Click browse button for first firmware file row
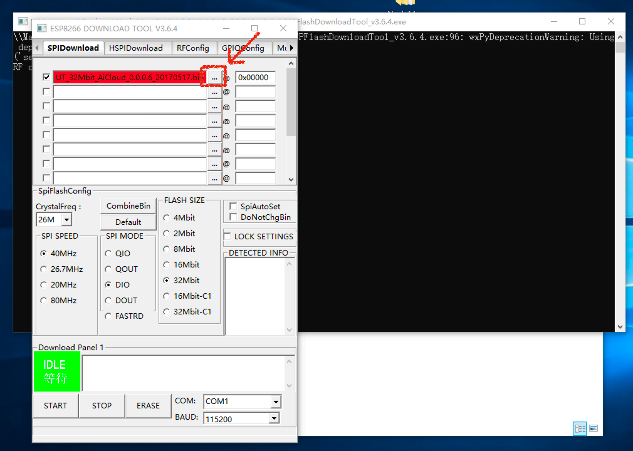This screenshot has width=633, height=451. 214,78
